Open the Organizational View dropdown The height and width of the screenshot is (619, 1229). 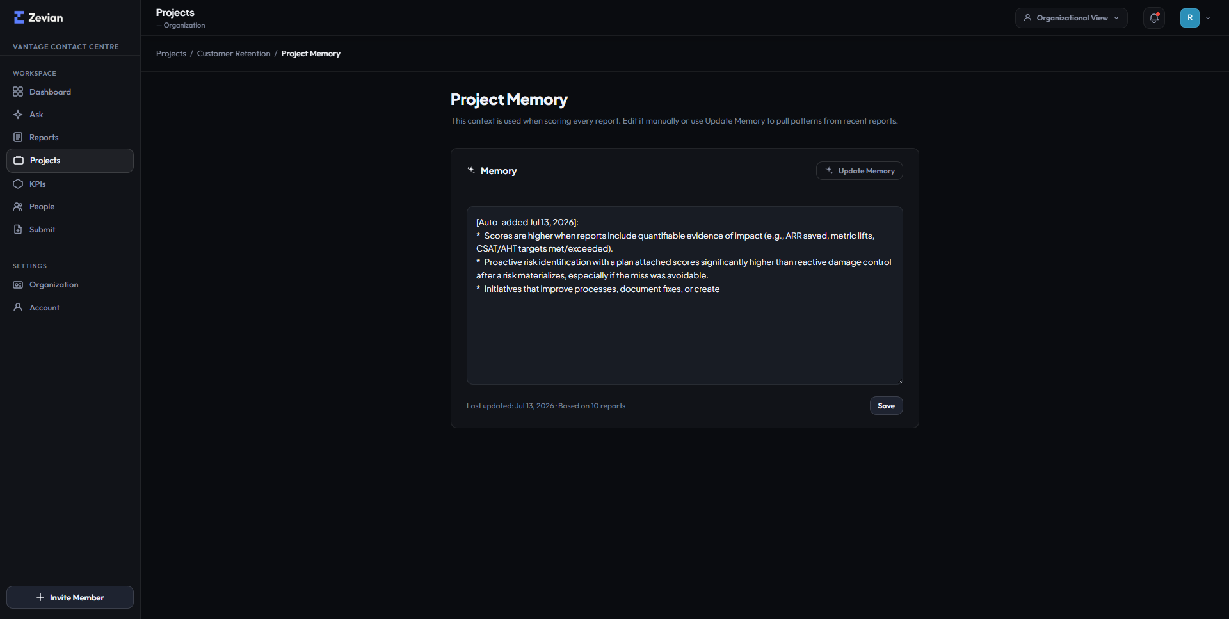click(1072, 18)
